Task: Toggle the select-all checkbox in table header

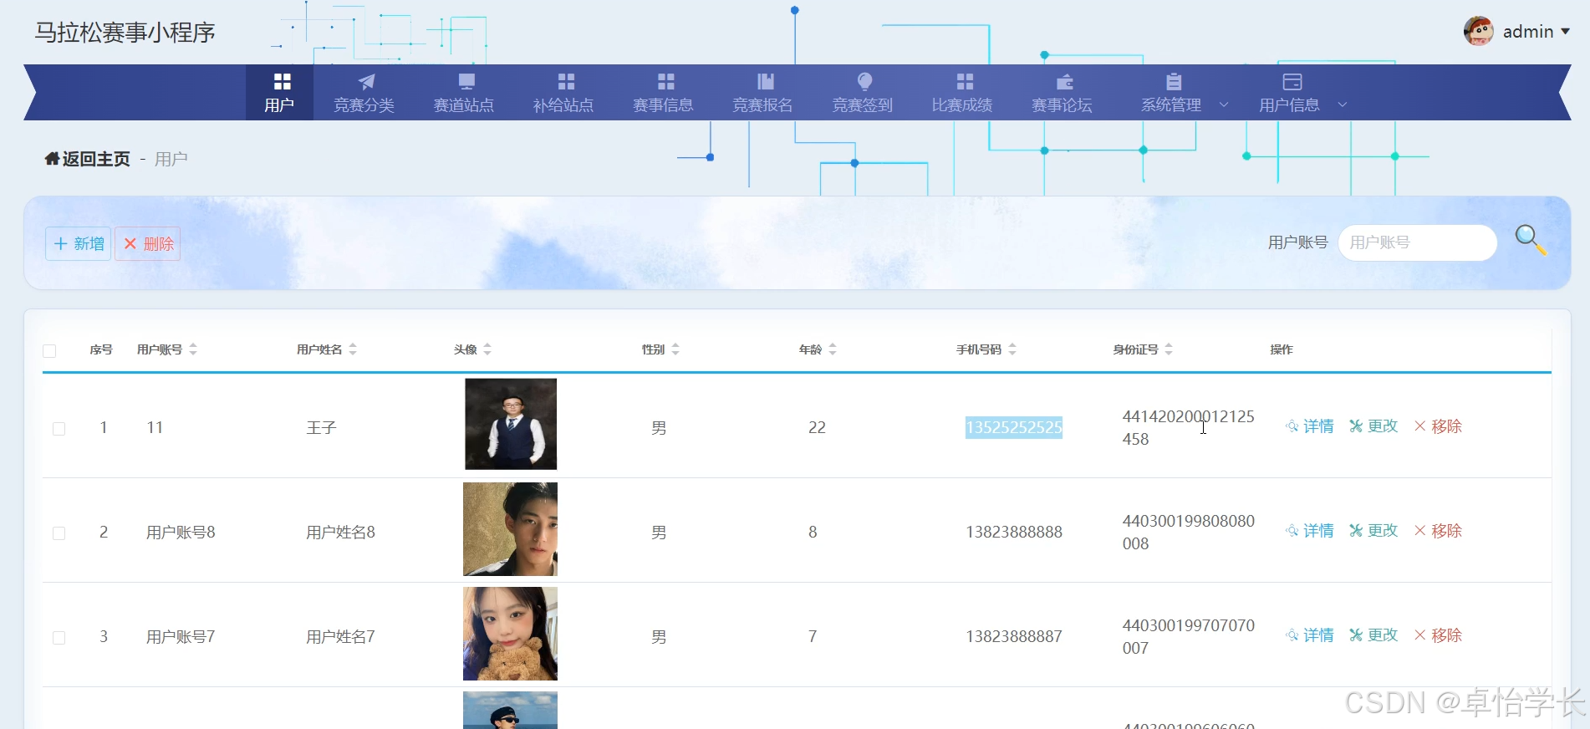Action: pyautogui.click(x=49, y=351)
